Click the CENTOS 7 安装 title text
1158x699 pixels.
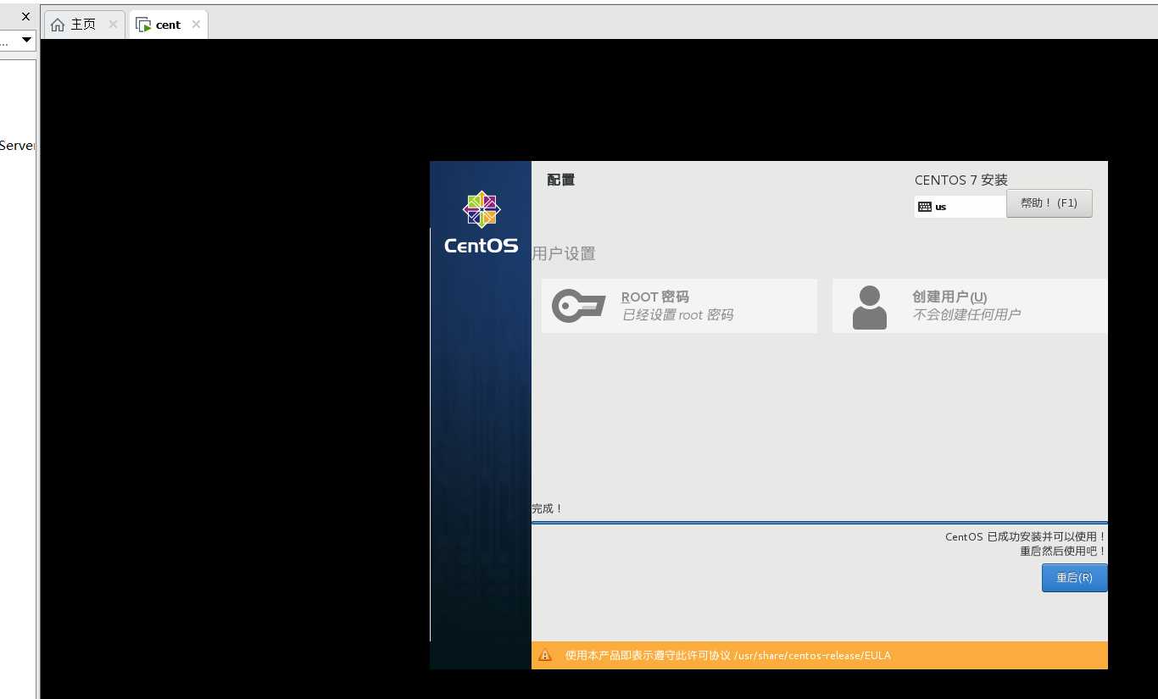tap(961, 180)
